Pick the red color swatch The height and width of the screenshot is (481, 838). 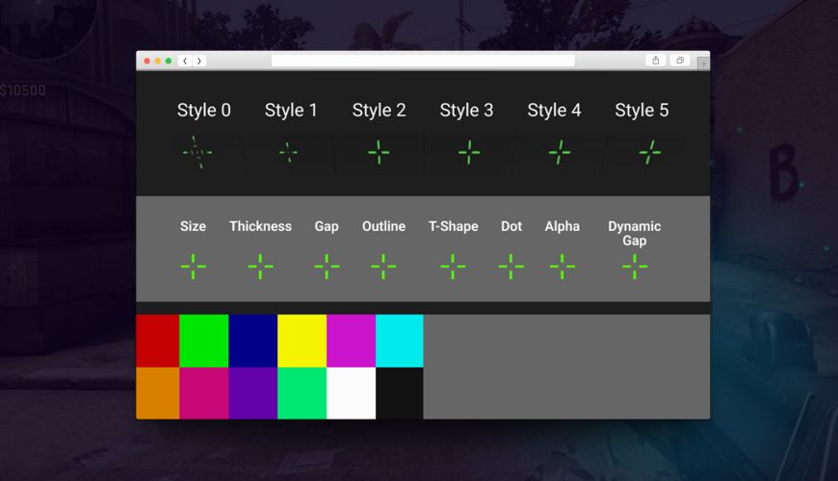click(x=158, y=341)
